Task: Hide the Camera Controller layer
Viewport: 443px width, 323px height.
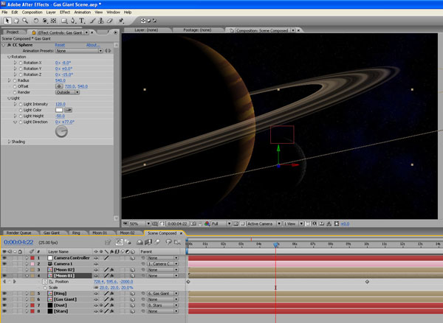Action: click(4, 258)
